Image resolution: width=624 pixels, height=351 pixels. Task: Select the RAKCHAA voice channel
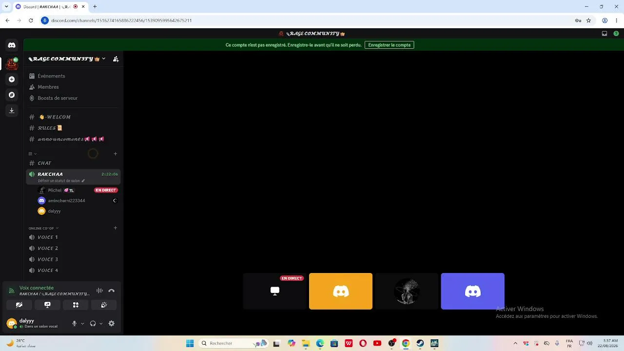coord(73,176)
